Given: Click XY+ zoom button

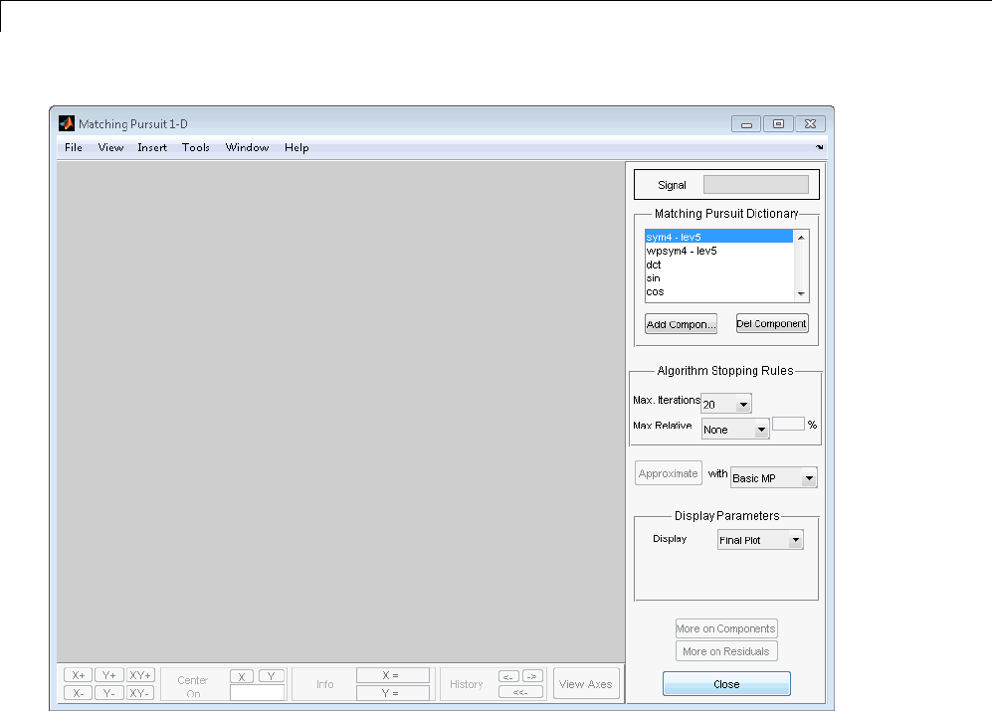Looking at the screenshot, I should coord(140,675).
